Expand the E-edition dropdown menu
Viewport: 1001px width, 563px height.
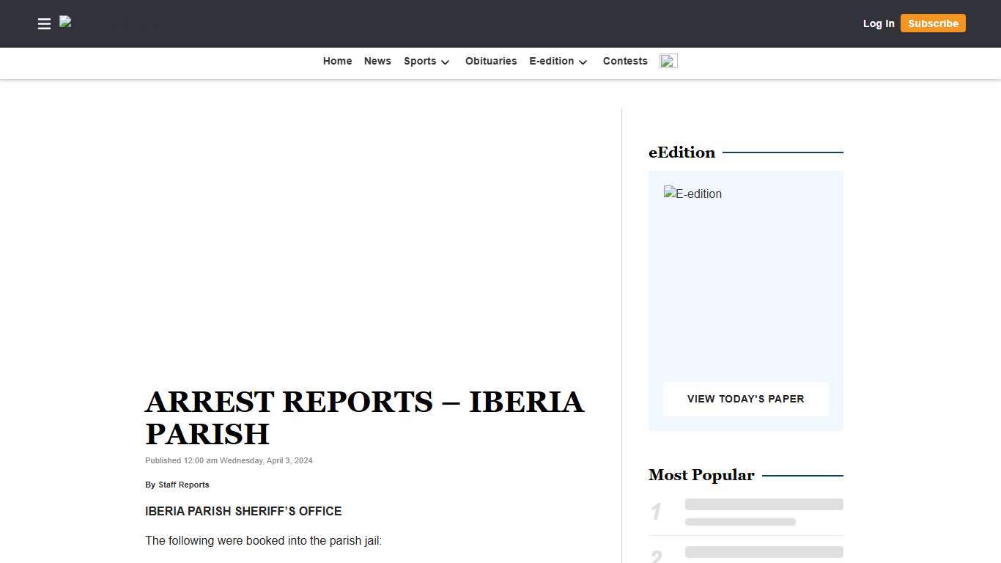click(552, 62)
